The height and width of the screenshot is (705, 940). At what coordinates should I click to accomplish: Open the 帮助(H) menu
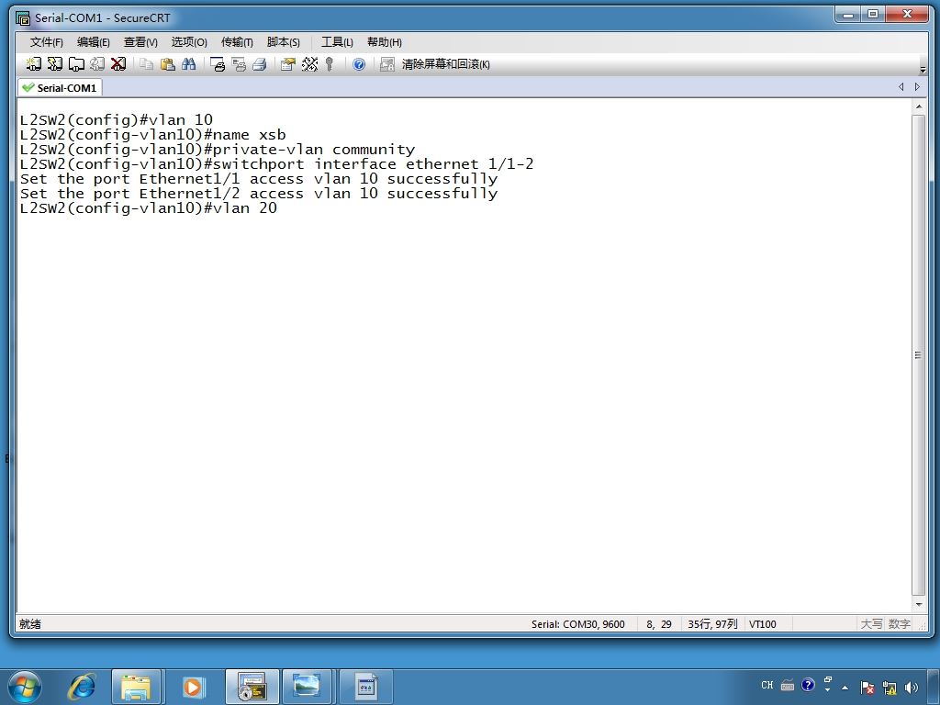385,42
